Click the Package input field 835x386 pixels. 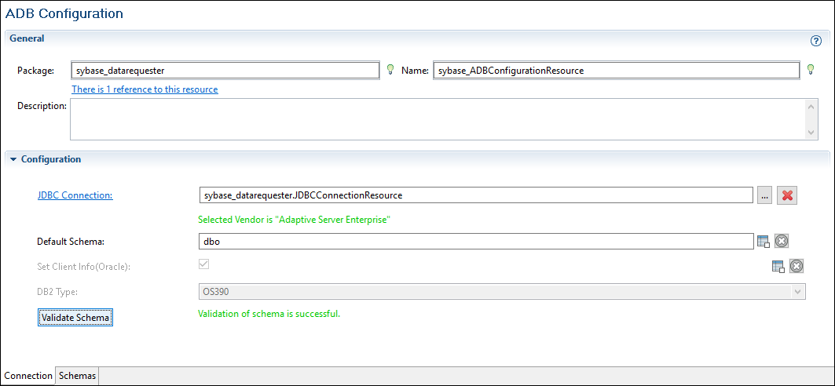[x=225, y=70]
